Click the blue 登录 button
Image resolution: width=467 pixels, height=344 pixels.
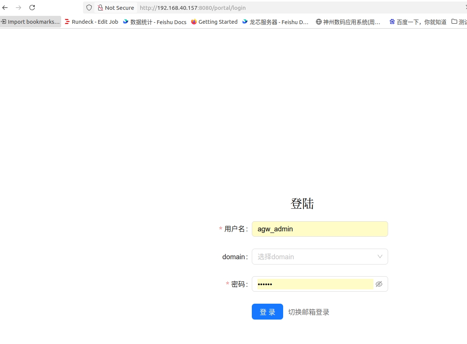267,312
